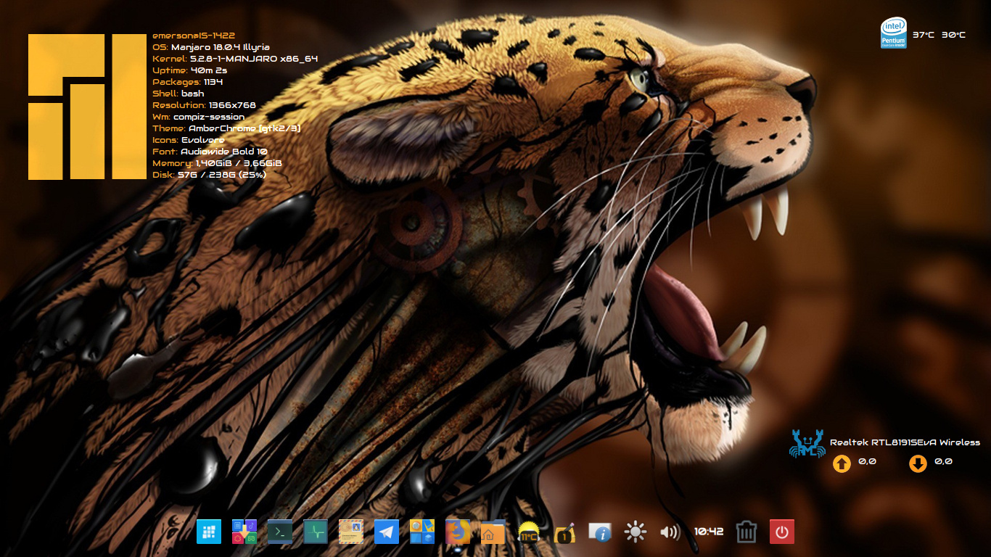Click the Wm compiz-session line
Screen dimensions: 991x557
199,117
